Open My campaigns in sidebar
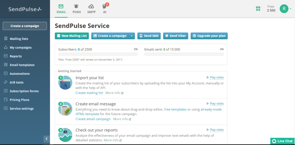The image size is (295, 145). point(20,47)
